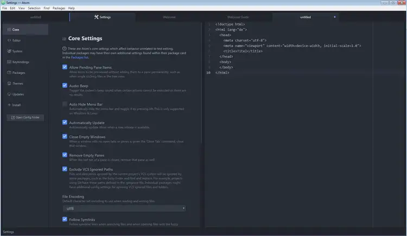Enable Auto Hide Menu Bar checkbox
The height and width of the screenshot is (236, 407).
65,104
